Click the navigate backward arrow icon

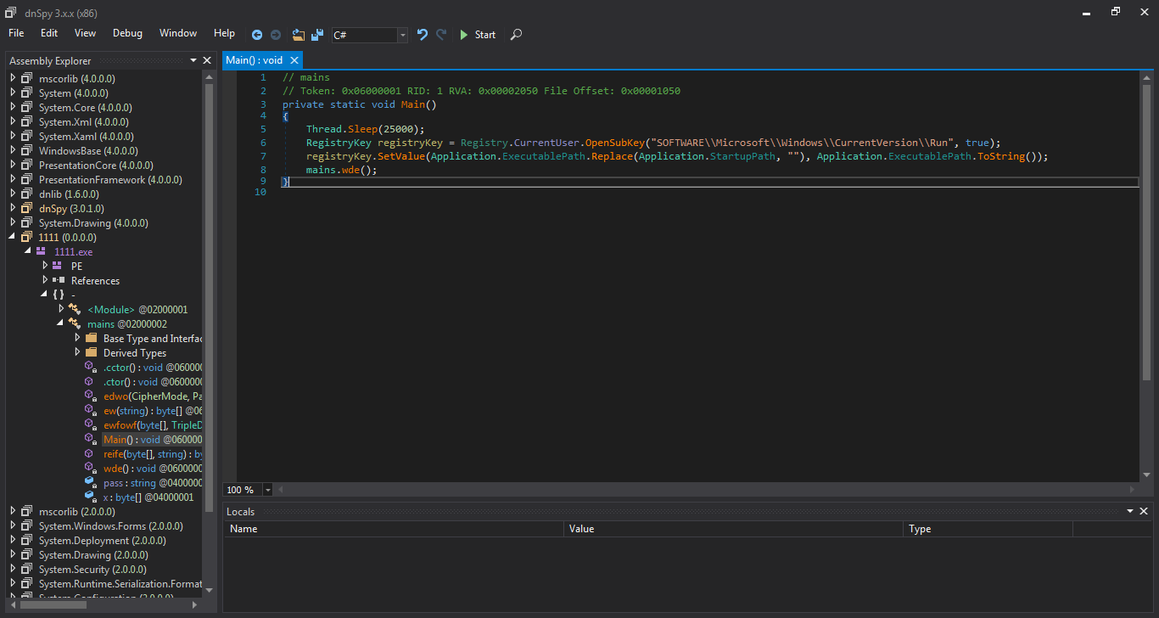point(257,35)
